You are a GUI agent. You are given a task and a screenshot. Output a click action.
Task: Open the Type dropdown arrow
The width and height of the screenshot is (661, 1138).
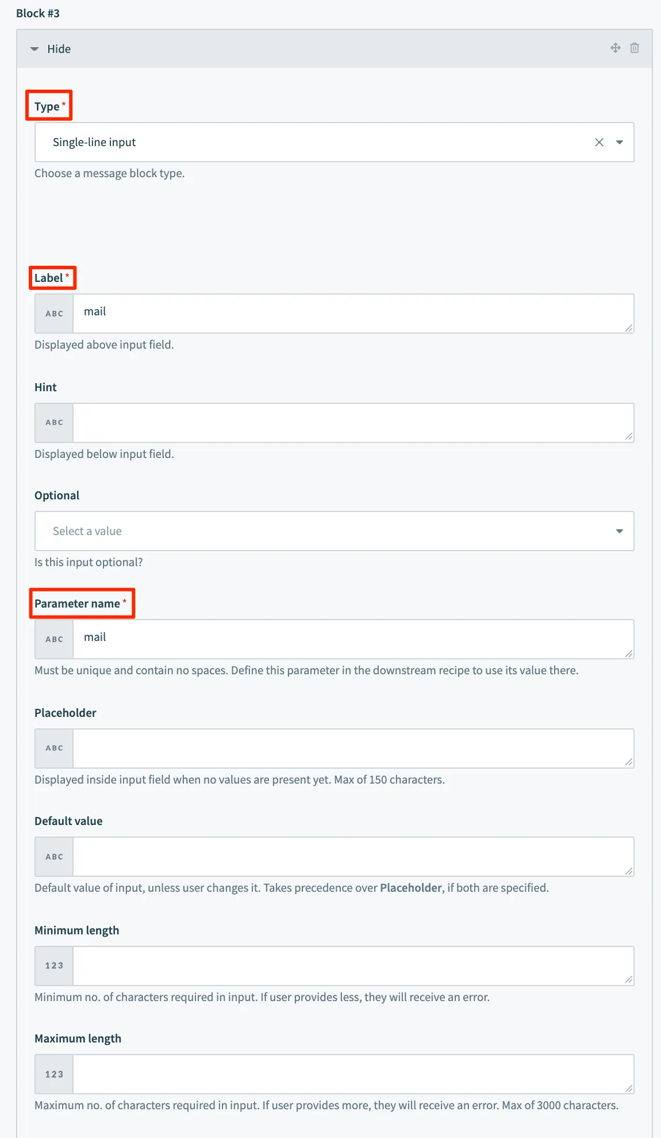[620, 142]
